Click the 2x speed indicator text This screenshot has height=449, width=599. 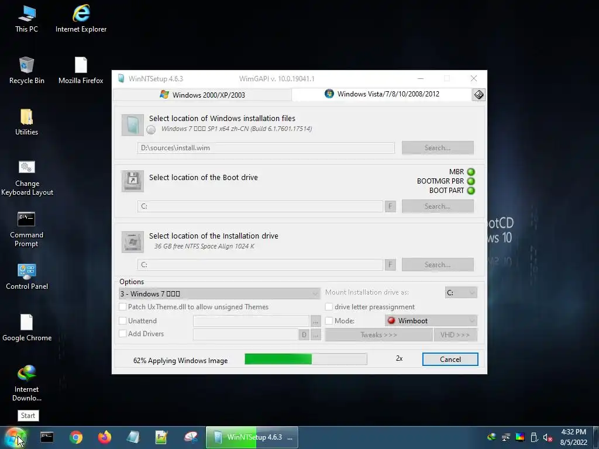[x=399, y=358]
